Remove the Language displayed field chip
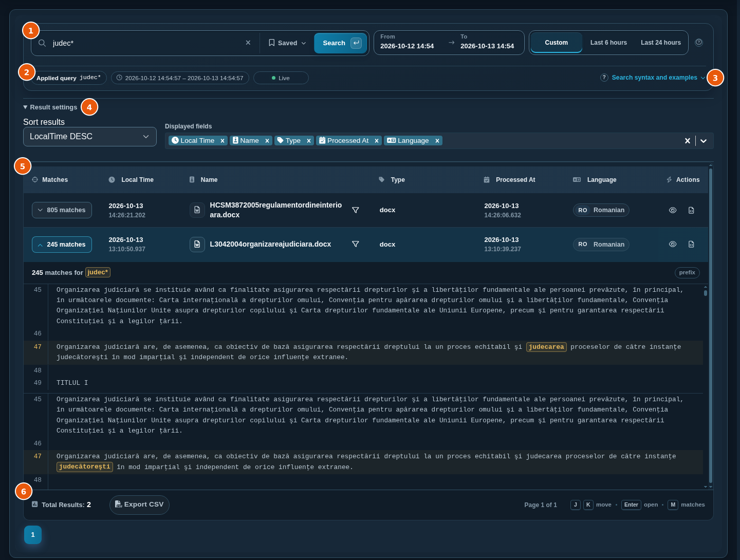 click(437, 141)
